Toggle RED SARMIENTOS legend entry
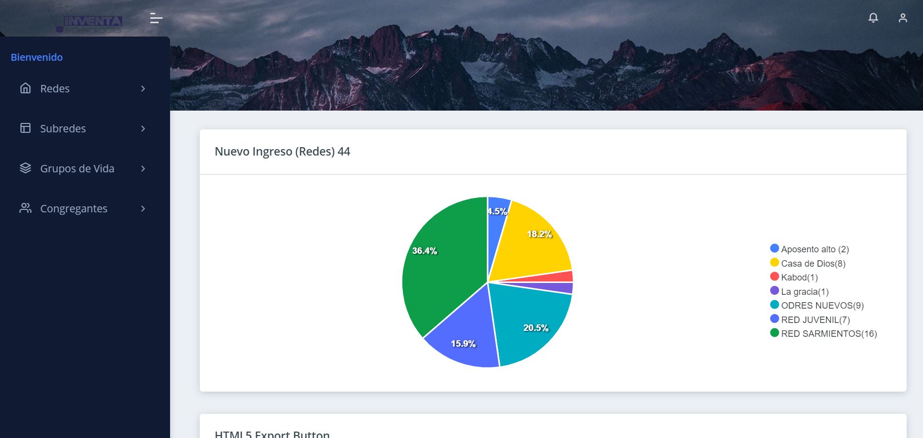Screen dimensions: 923x438 pyautogui.click(x=829, y=334)
